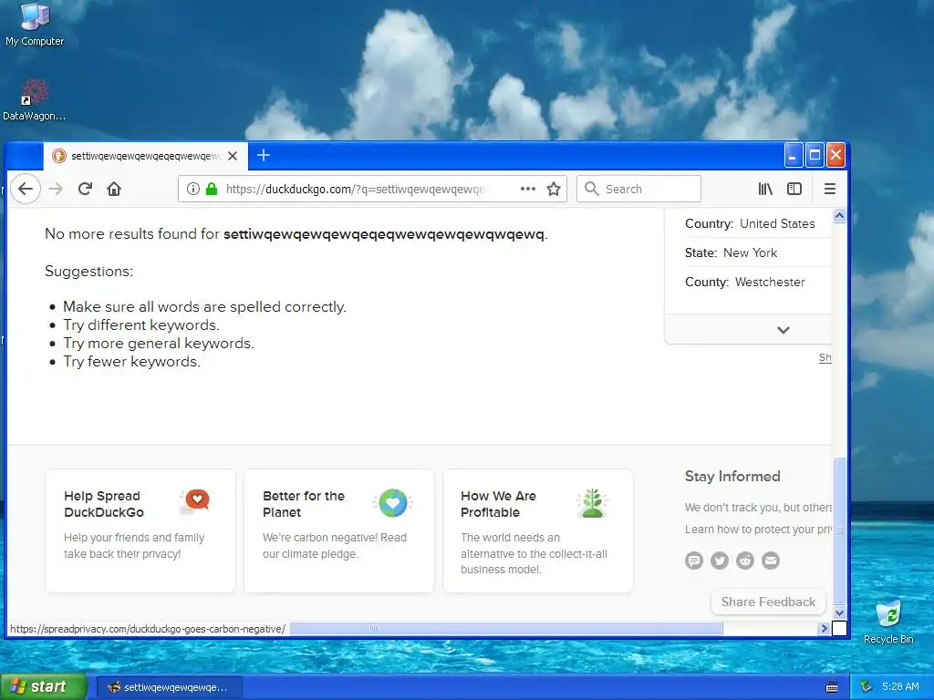Open My Computer desktop icon
Screen dimensions: 934x700
35,25
